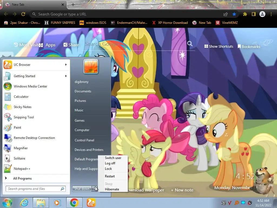The image size is (277, 208).
Task: Click the Shut down button
Action: (82, 189)
